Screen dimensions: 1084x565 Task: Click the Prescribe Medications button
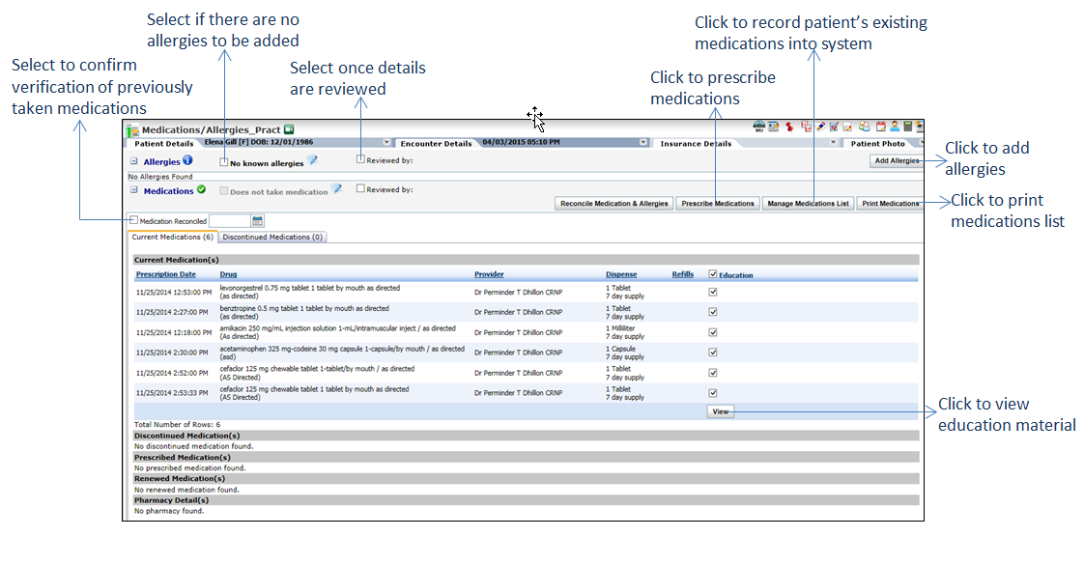coord(717,204)
